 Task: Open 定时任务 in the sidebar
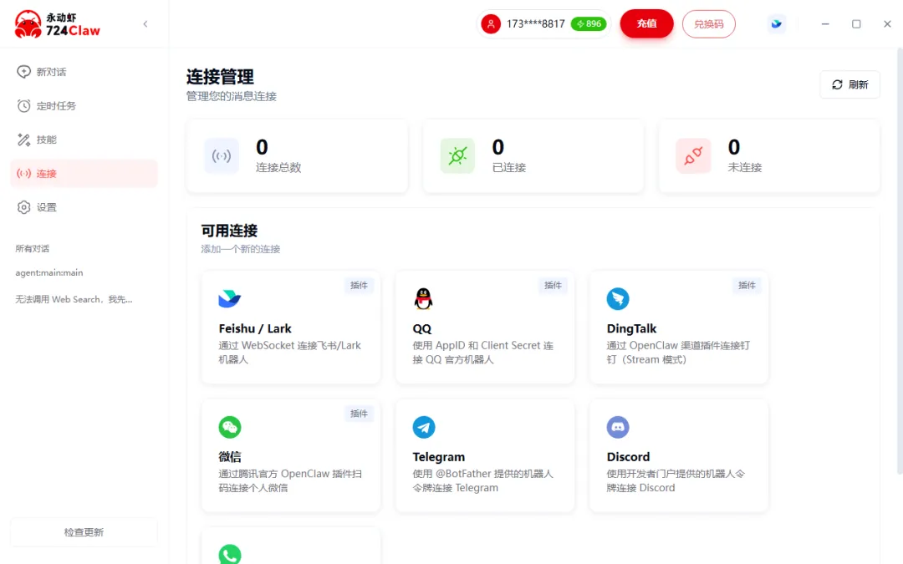(x=84, y=106)
